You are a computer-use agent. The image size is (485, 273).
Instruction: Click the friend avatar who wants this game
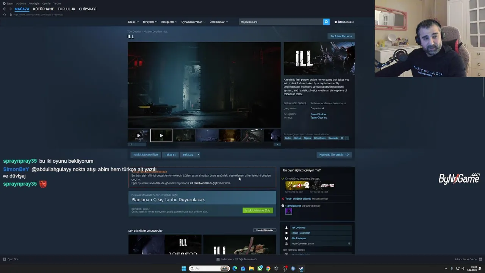[x=288, y=211]
